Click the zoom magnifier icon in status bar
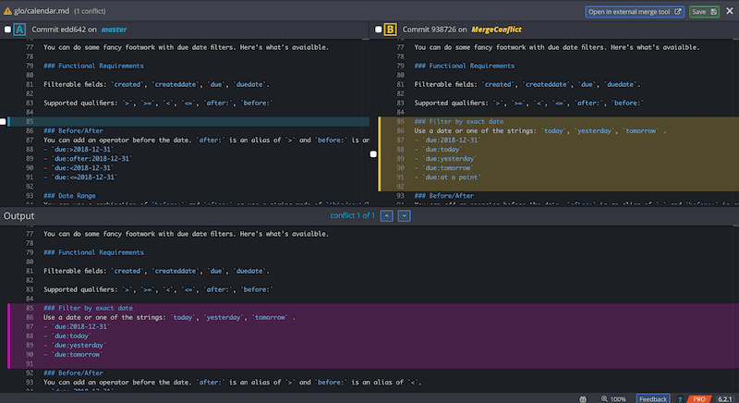 pyautogui.click(x=604, y=399)
